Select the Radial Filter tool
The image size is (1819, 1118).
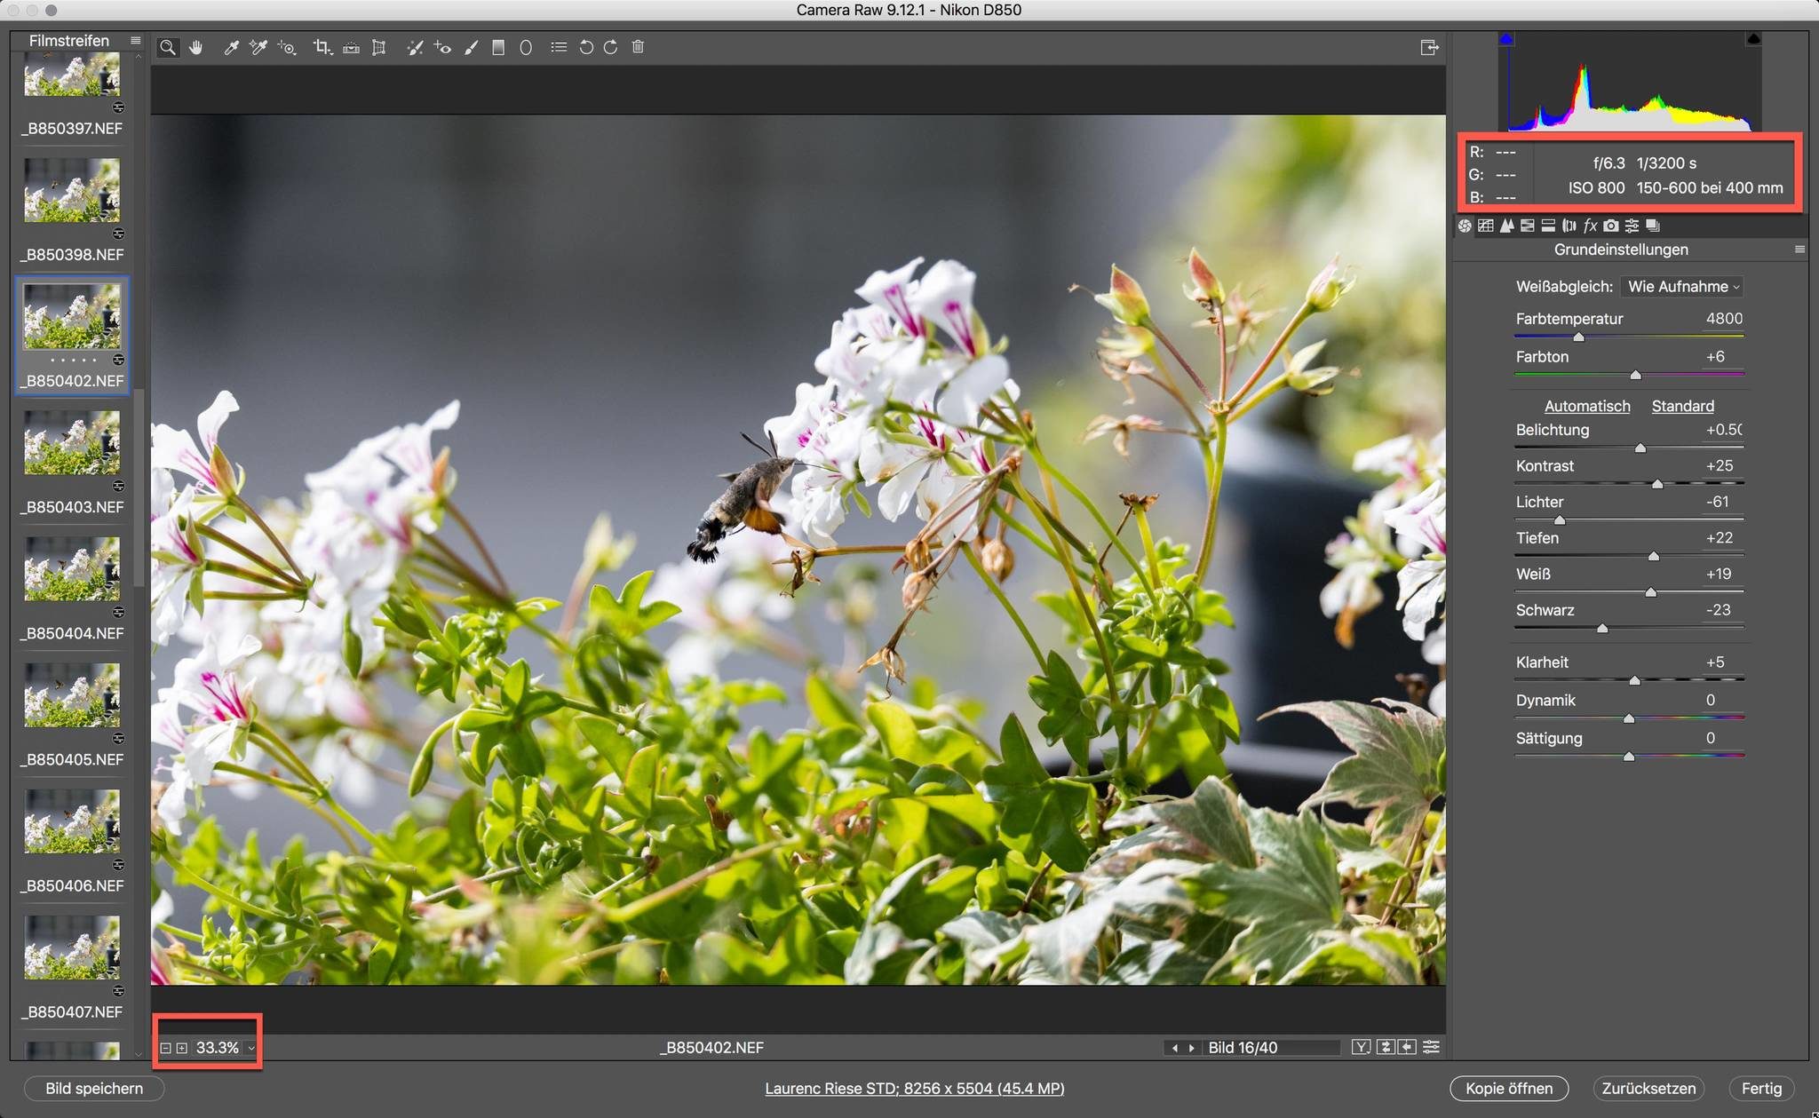526,47
